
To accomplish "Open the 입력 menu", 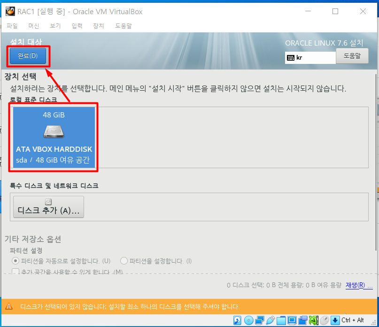I will click(x=77, y=26).
